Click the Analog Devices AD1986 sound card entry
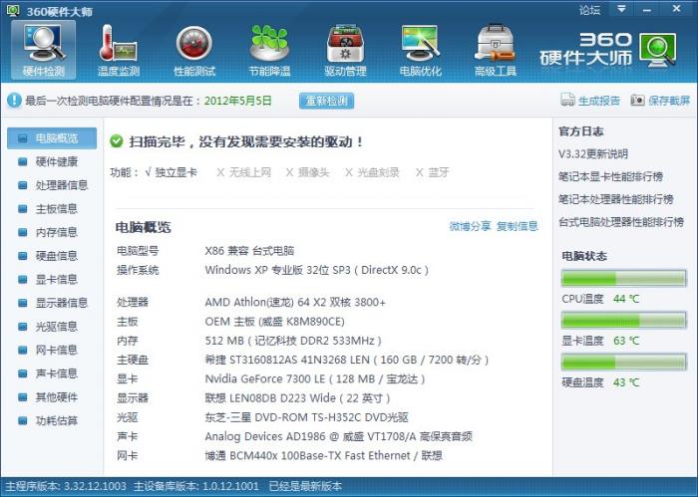The width and height of the screenshot is (698, 497). coord(338,436)
